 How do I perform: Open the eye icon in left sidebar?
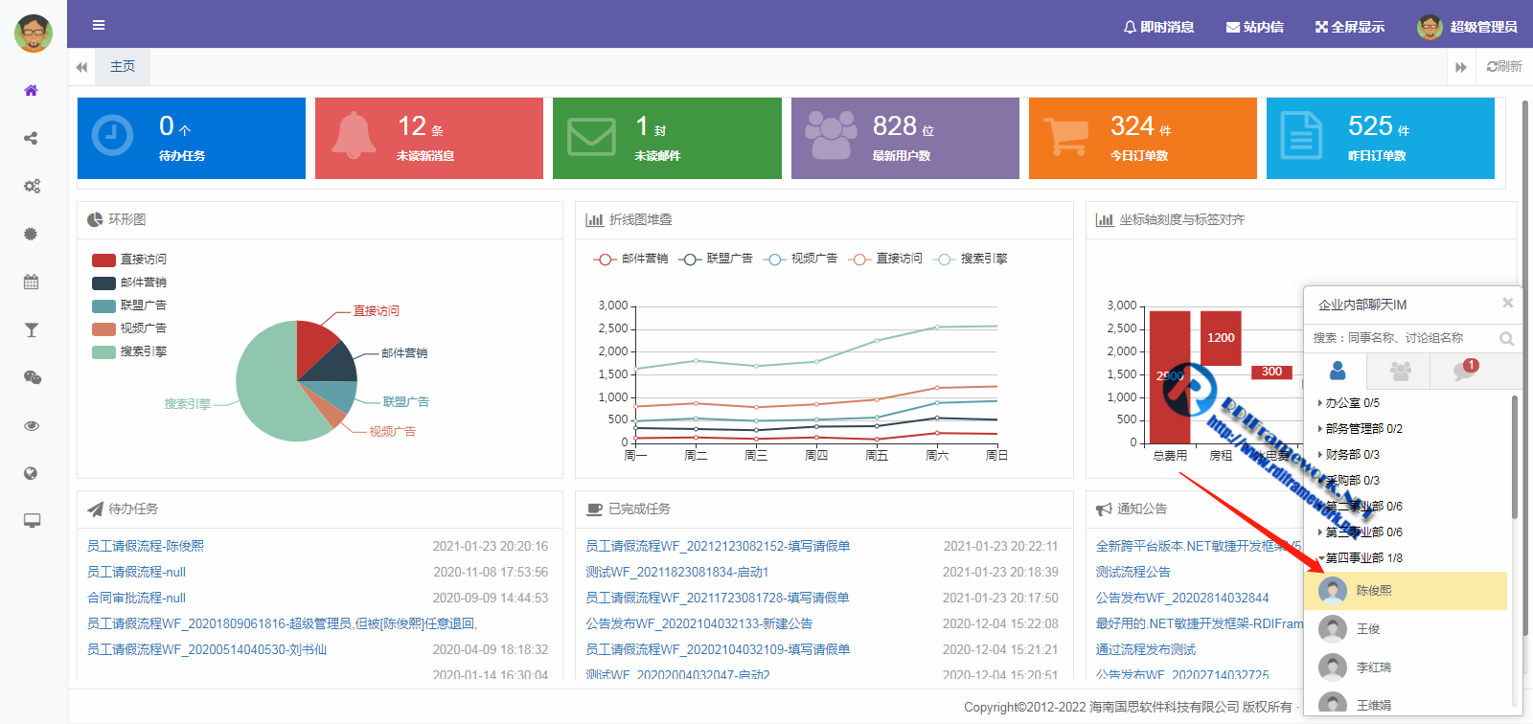click(x=31, y=425)
